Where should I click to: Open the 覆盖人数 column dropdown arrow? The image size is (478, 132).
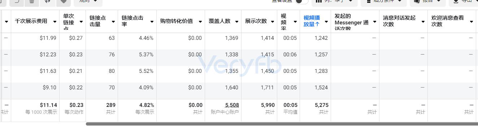point(236,22)
